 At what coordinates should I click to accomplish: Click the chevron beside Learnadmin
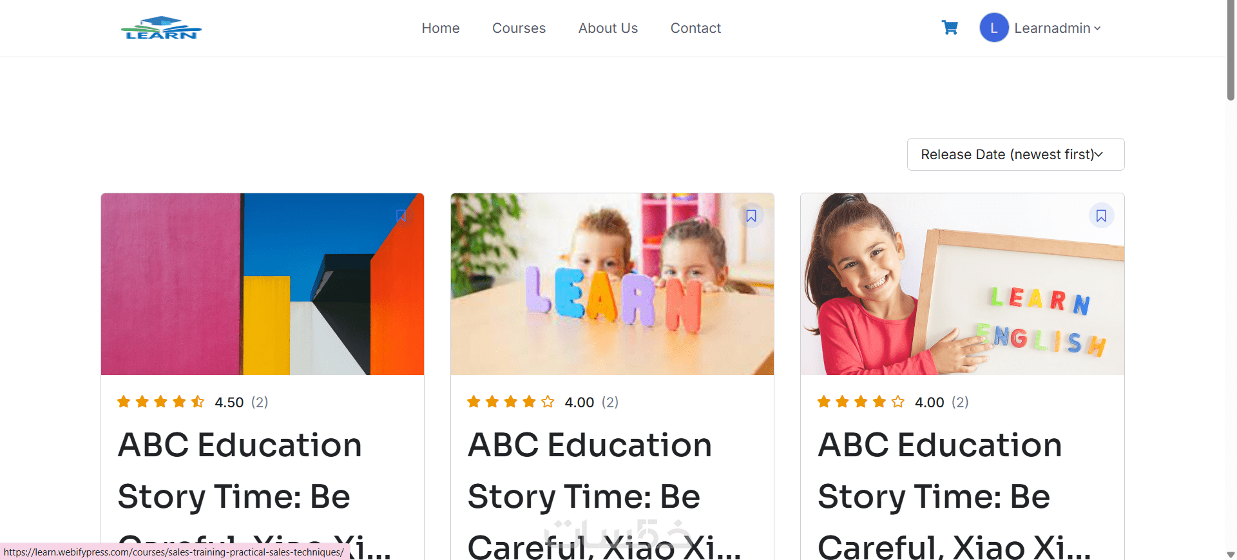[1097, 28]
